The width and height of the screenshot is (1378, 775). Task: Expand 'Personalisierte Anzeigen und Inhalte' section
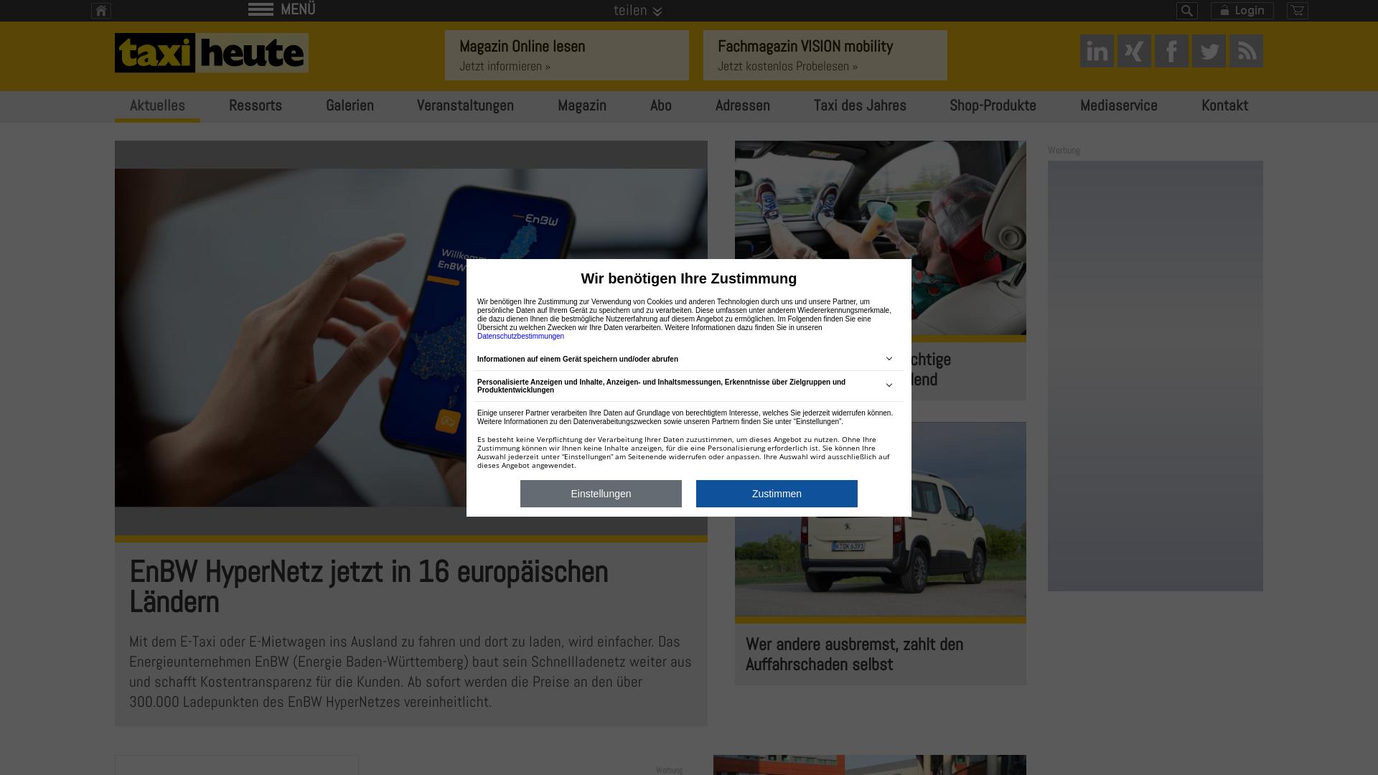click(688, 386)
